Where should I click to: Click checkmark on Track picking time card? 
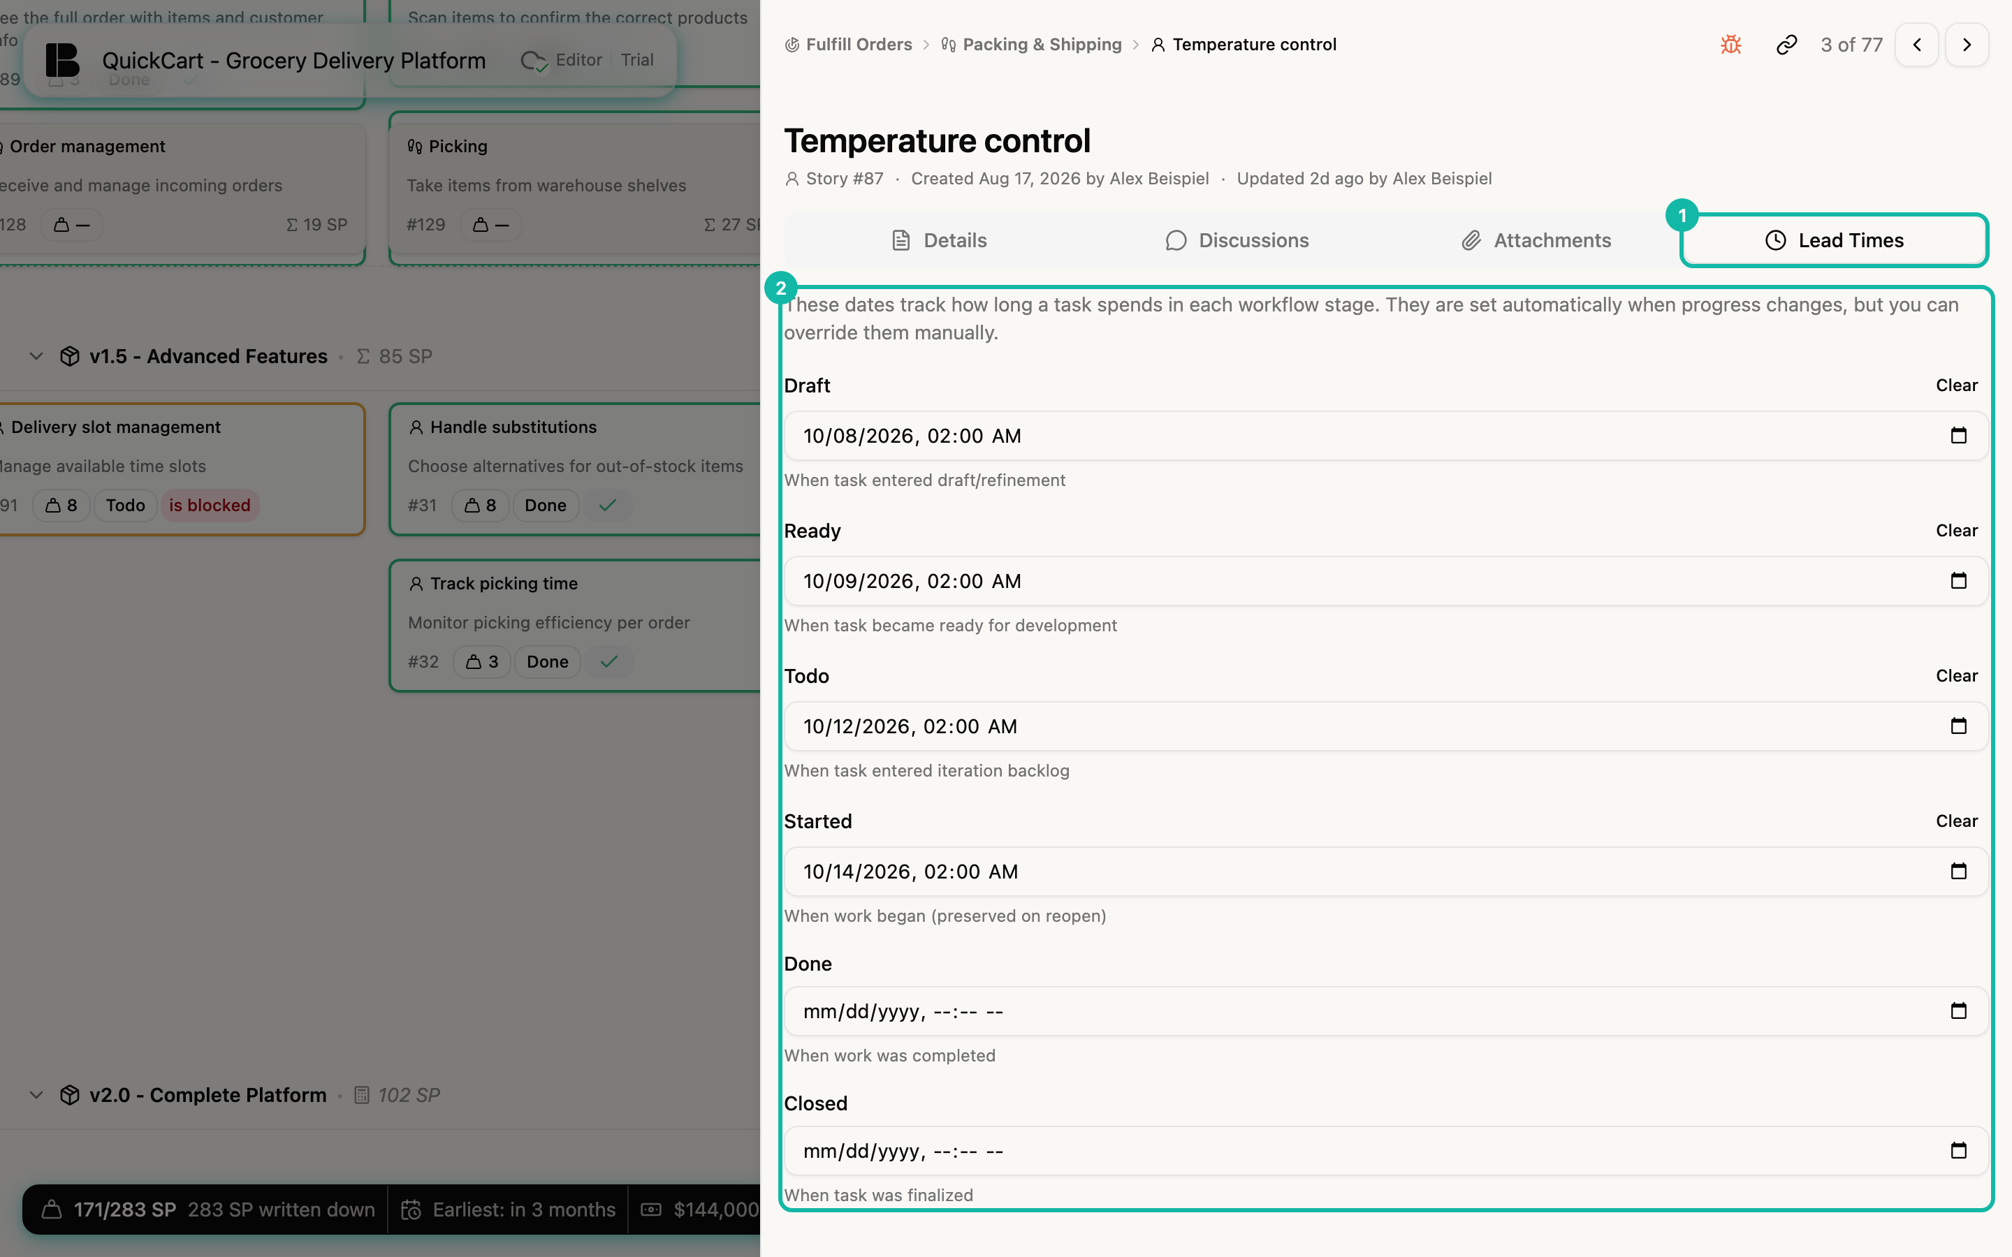click(x=609, y=662)
